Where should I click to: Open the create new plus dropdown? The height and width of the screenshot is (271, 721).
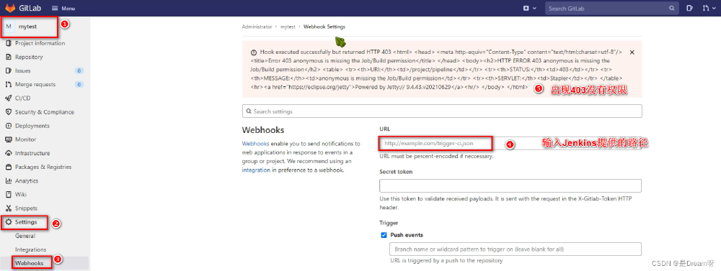[x=530, y=8]
